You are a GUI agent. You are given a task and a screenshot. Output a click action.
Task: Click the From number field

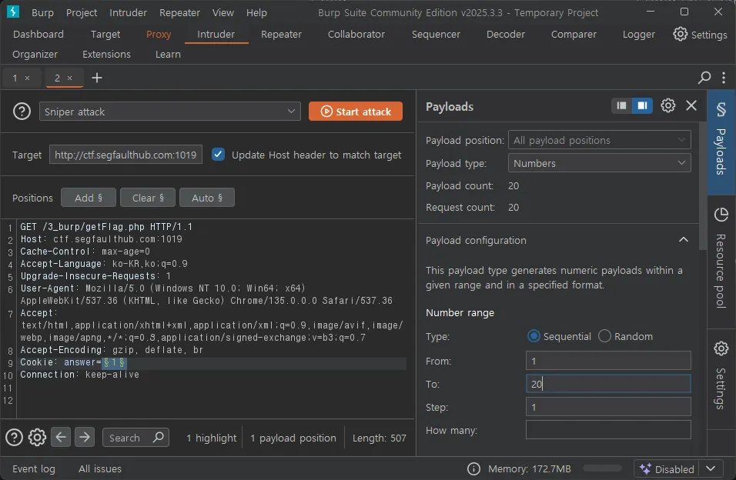608,360
